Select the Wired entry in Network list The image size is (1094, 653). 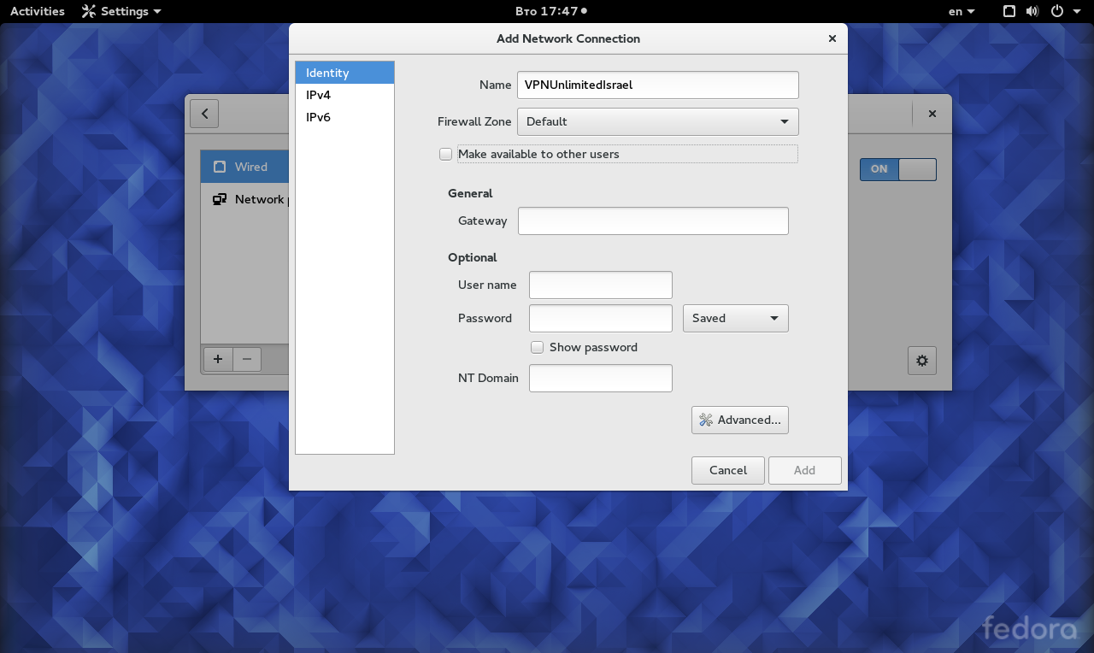click(x=245, y=167)
